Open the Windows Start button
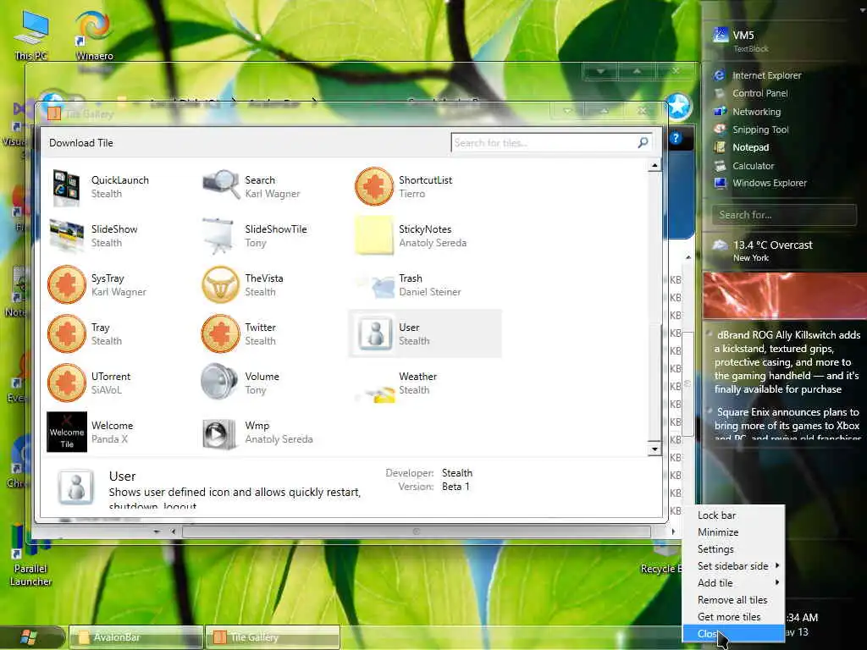 [29, 637]
